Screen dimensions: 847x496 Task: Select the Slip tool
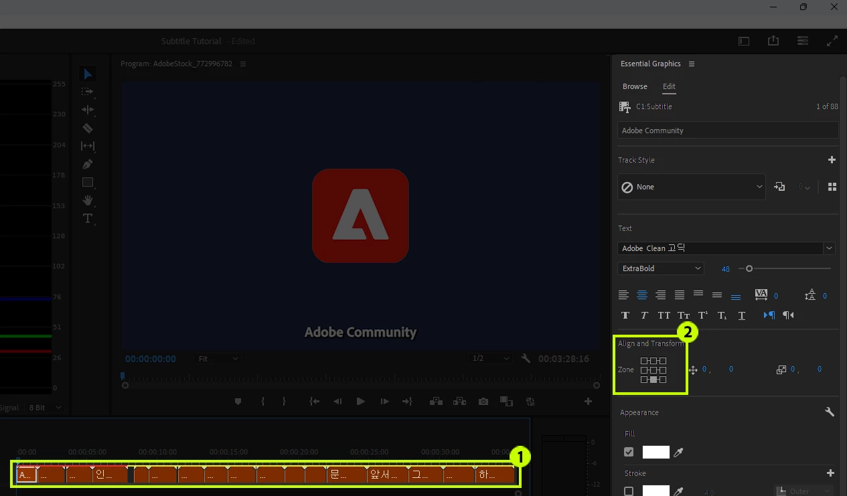point(88,146)
